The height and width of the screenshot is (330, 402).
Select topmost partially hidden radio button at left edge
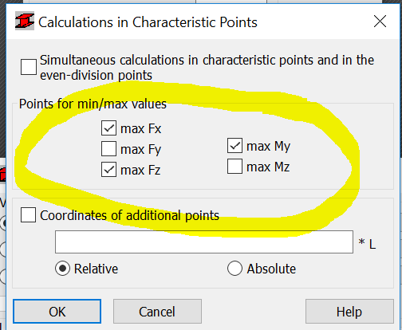[2, 223]
